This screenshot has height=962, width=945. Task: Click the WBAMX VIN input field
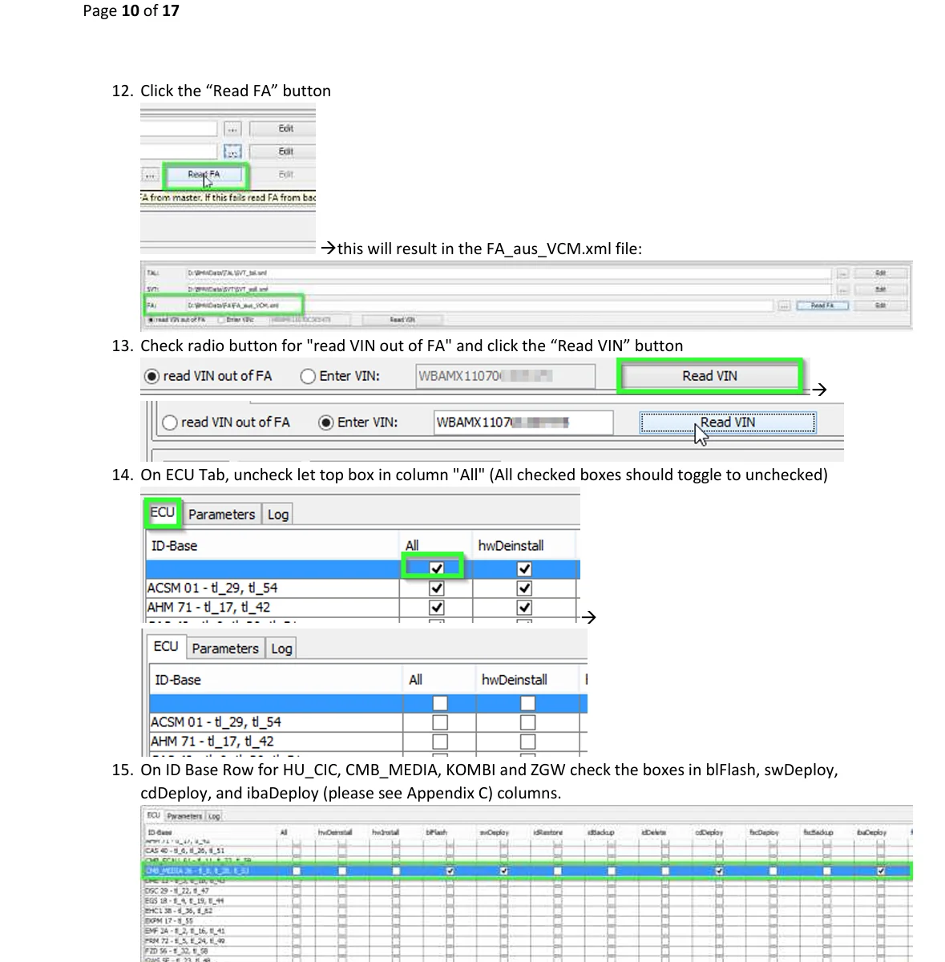coord(505,375)
